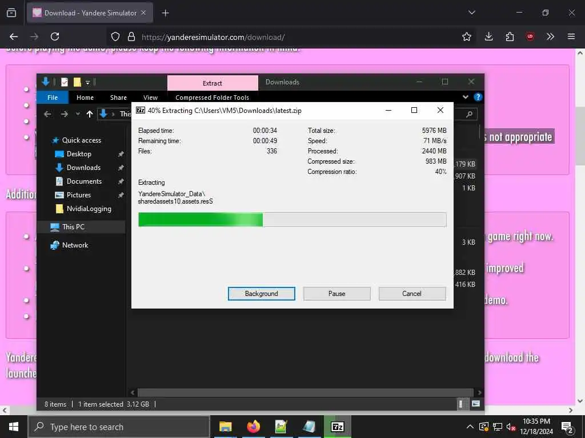The height and width of the screenshot is (438, 585).
Task: Switch to the View ribbon tab
Action: pos(150,98)
